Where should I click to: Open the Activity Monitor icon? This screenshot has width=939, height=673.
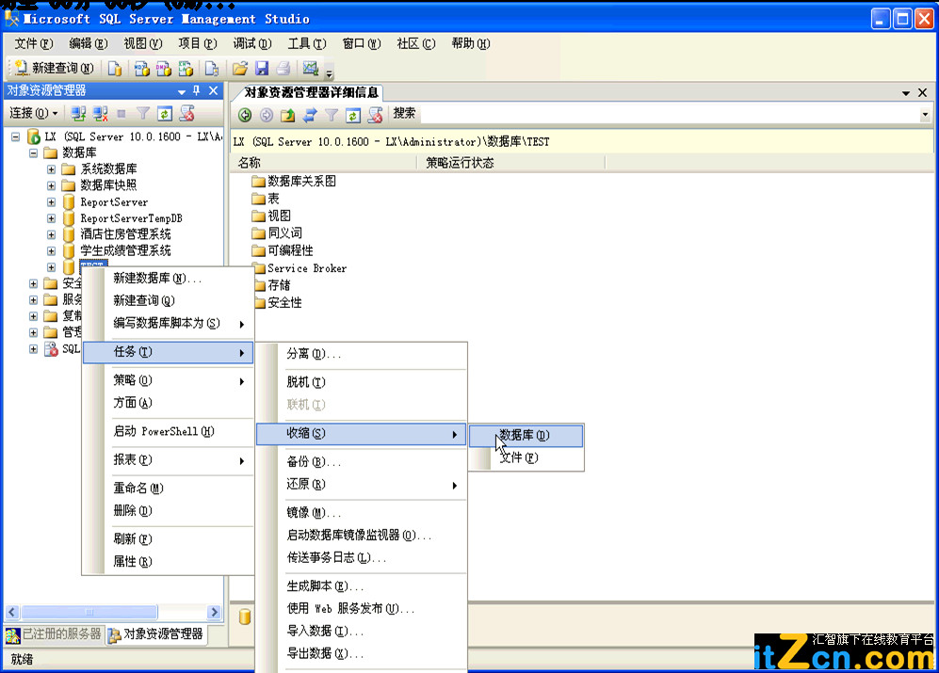coord(310,69)
